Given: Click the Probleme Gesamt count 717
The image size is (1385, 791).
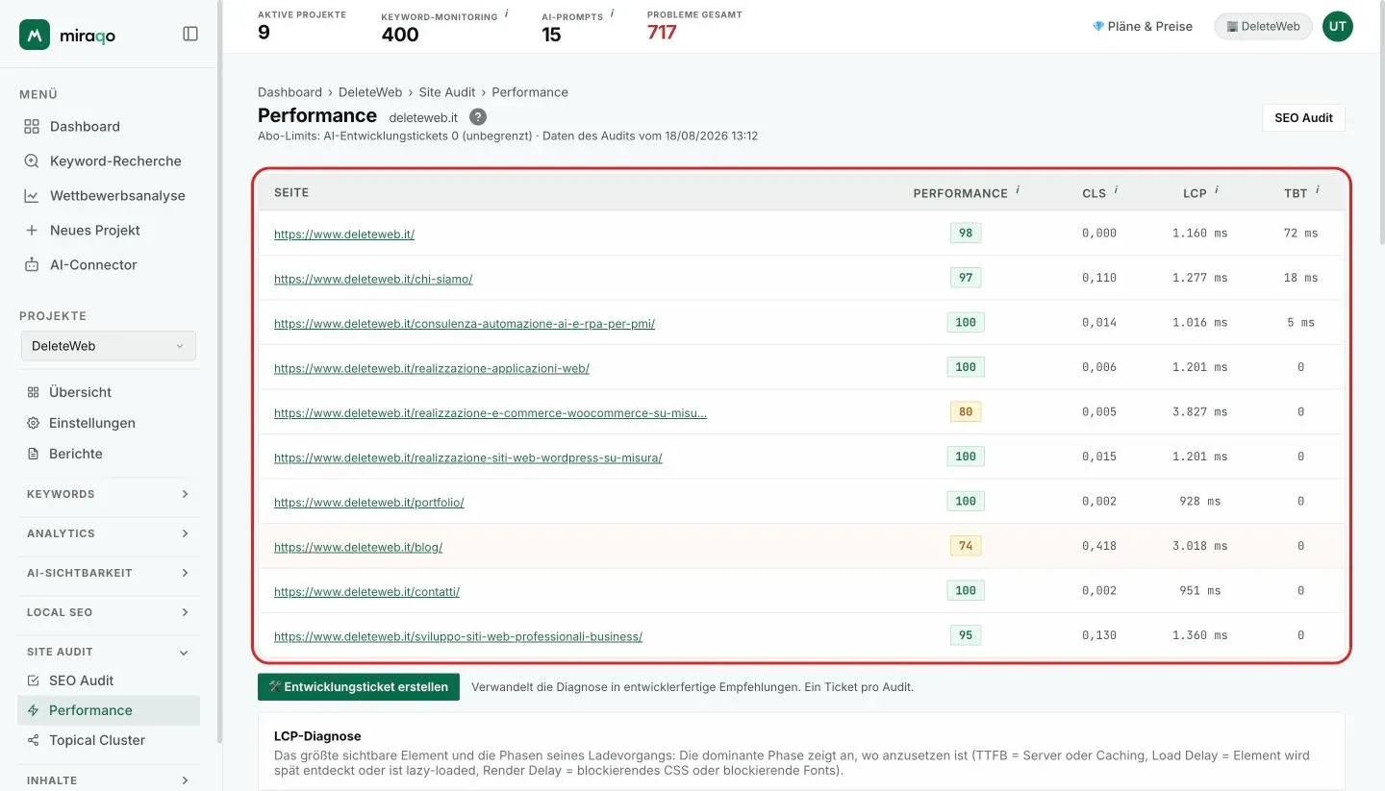Looking at the screenshot, I should click(662, 33).
